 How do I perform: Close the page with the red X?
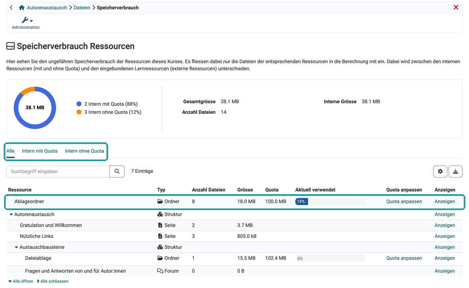456,7
